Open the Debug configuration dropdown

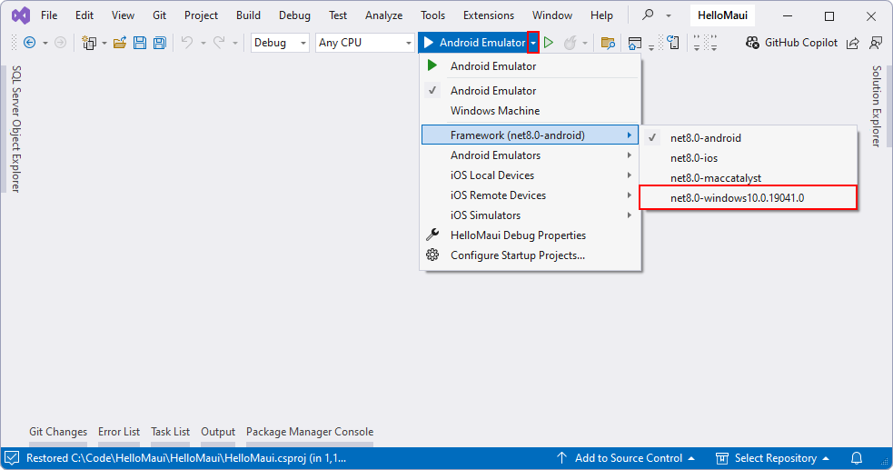[280, 43]
